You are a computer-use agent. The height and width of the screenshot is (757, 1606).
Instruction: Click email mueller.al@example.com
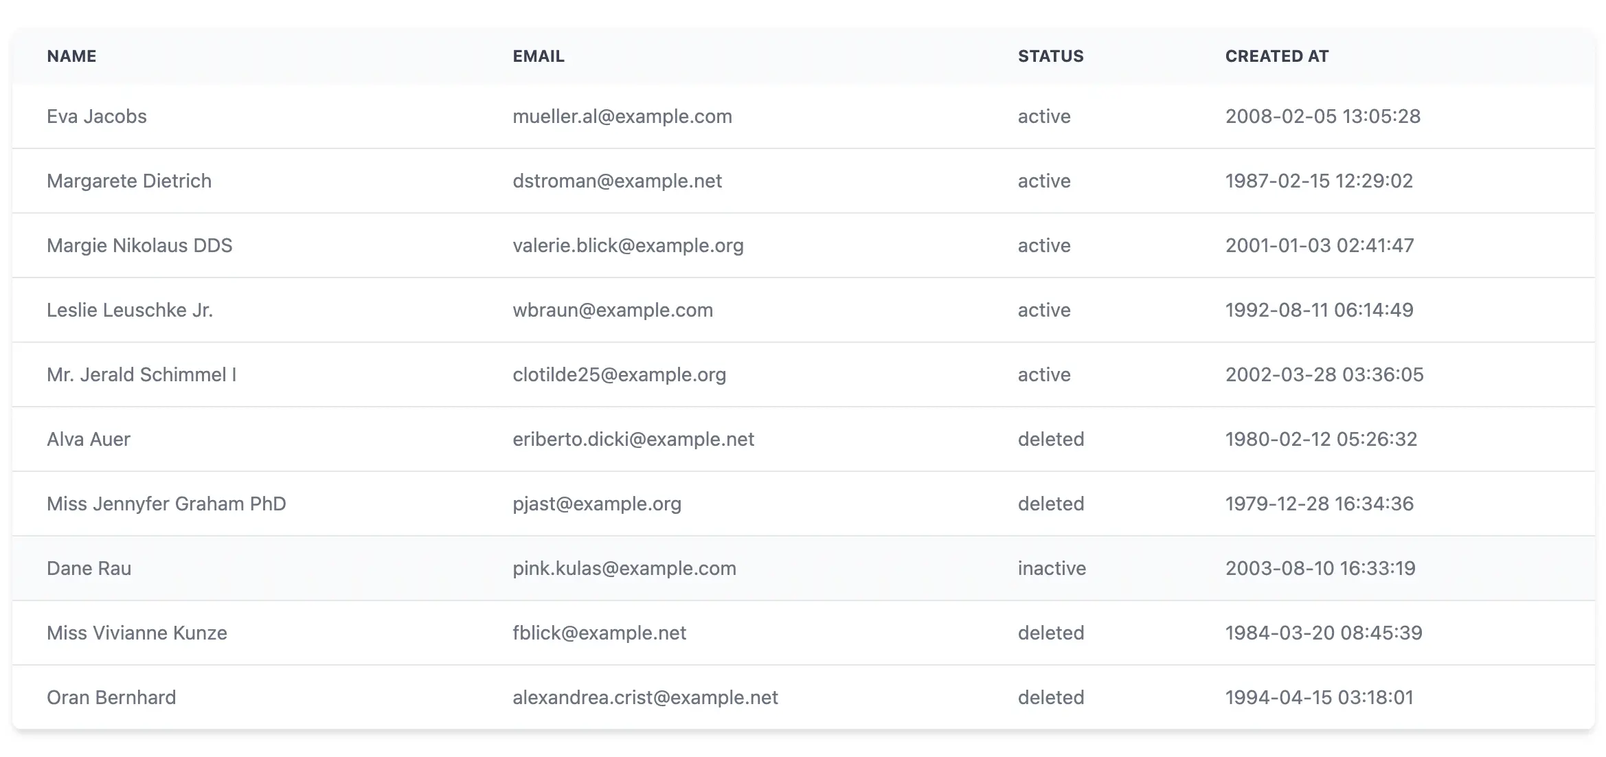point(622,117)
